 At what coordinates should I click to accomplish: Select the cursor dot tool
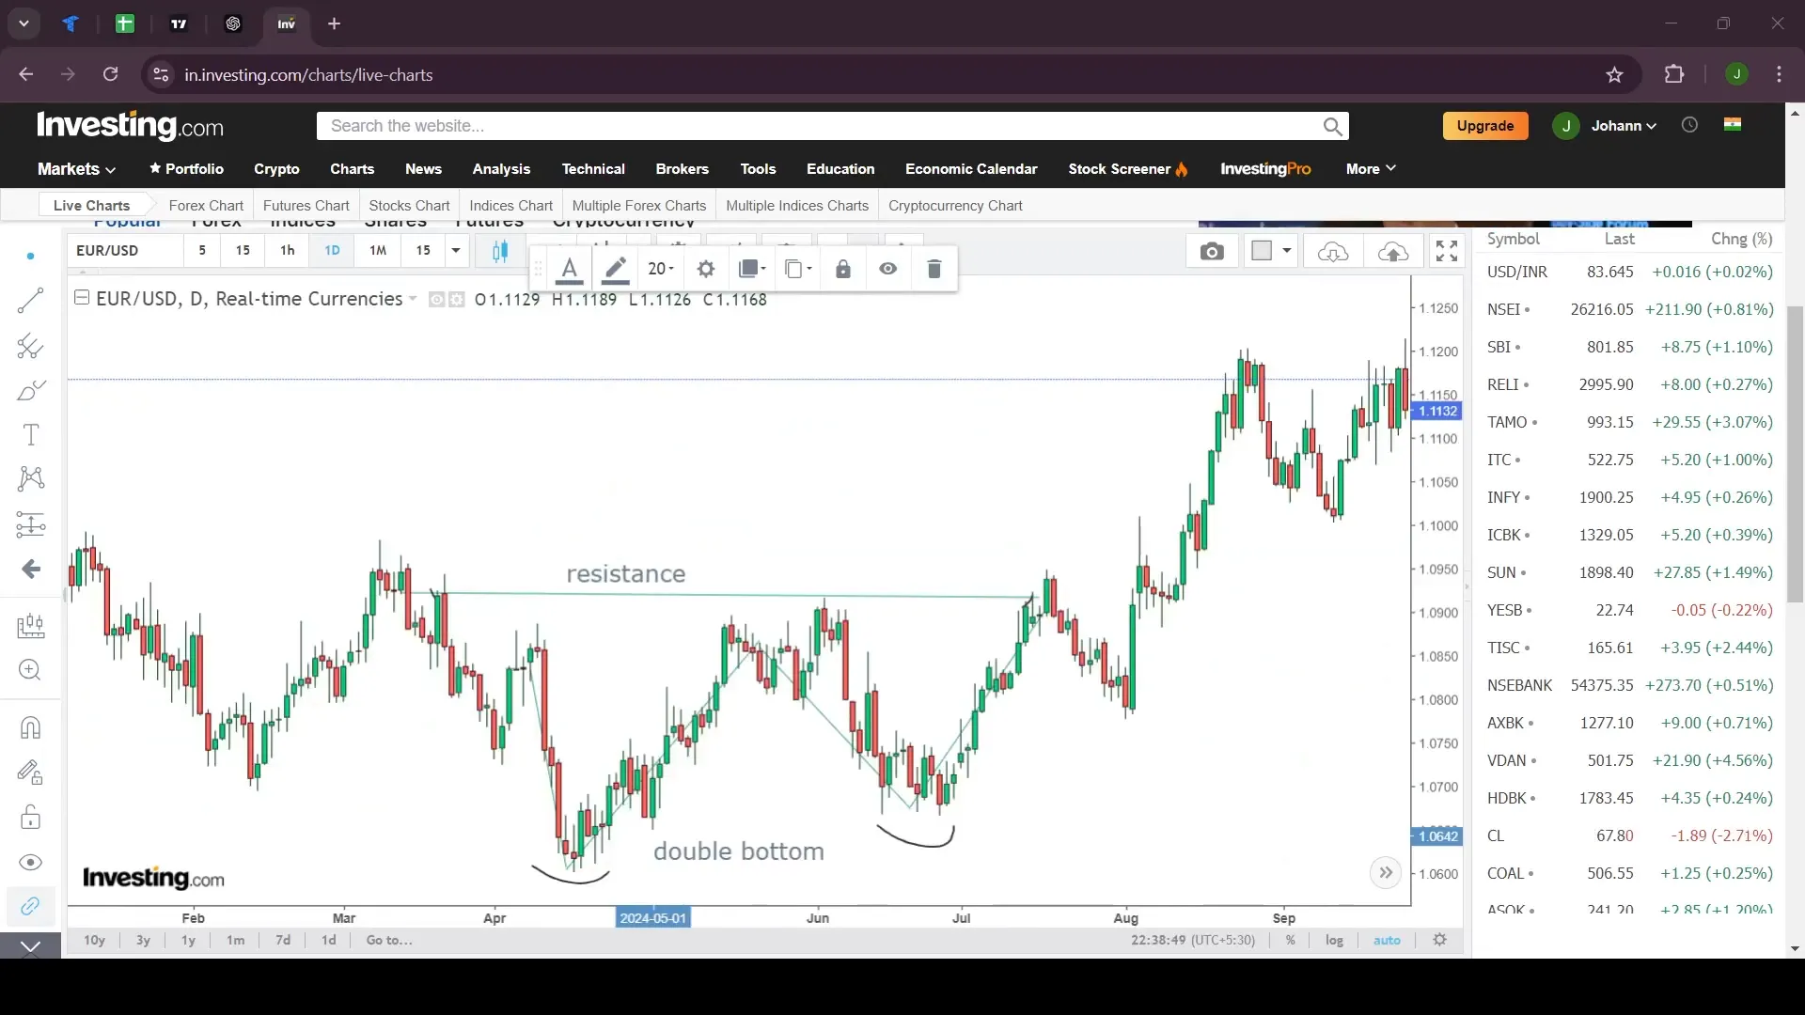click(x=30, y=256)
